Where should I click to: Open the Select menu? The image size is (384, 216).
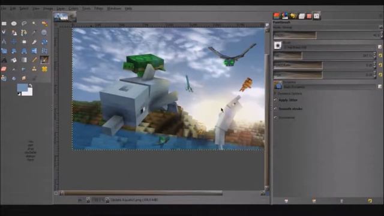24,8
